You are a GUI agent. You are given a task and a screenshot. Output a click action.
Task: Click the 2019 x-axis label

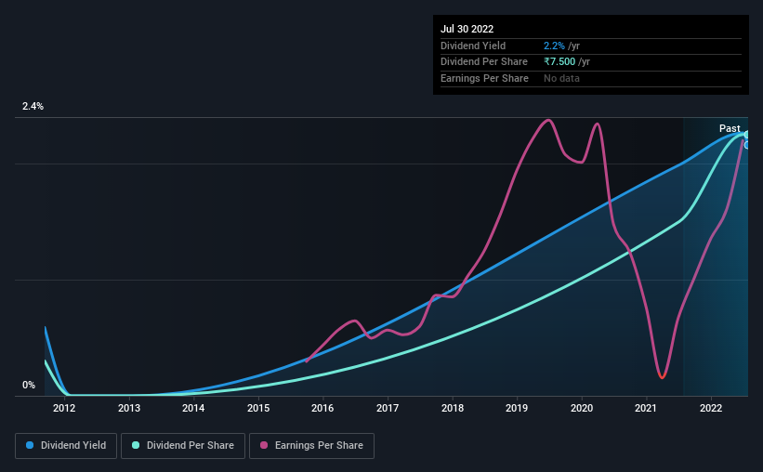pos(517,408)
